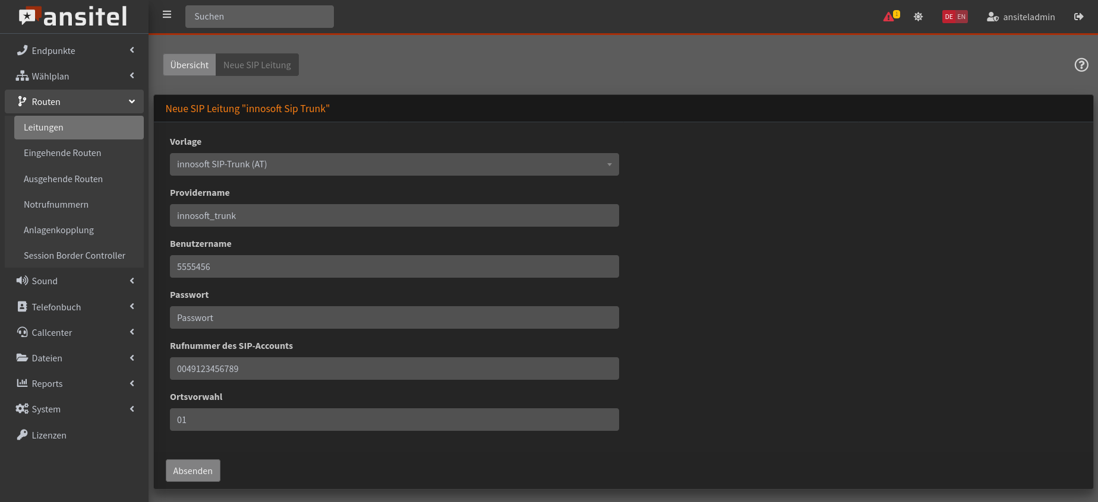Click the logout icon
Viewport: 1098px width, 502px height.
(x=1078, y=17)
